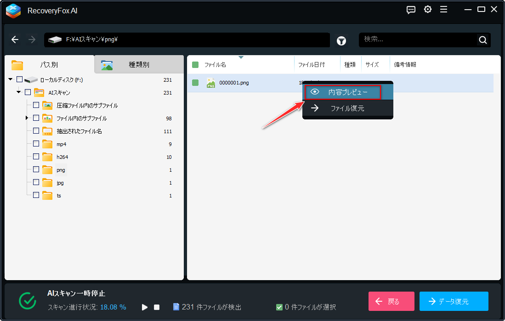Viewport: 505px width, 321px height.
Task: Click the RecoveryFox AI logo
Action: click(13, 11)
